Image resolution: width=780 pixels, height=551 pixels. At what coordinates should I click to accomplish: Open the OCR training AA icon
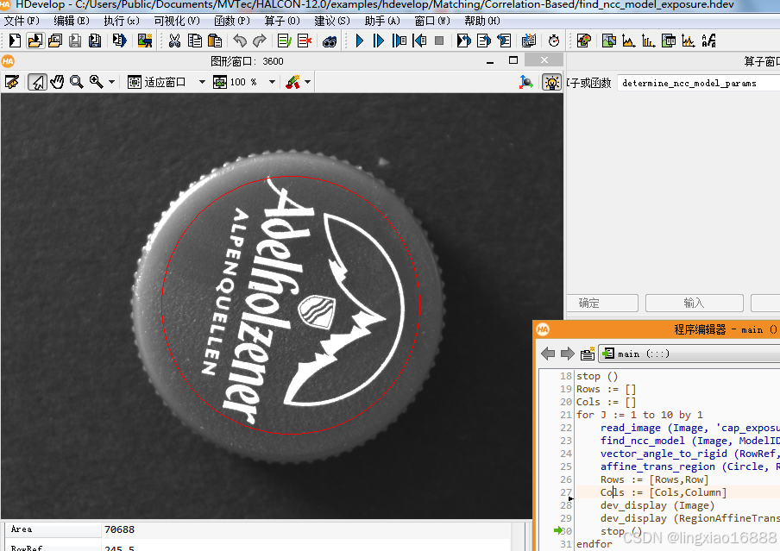point(709,41)
